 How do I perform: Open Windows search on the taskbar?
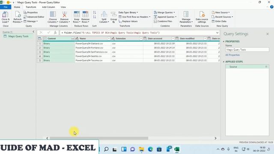point(106,149)
